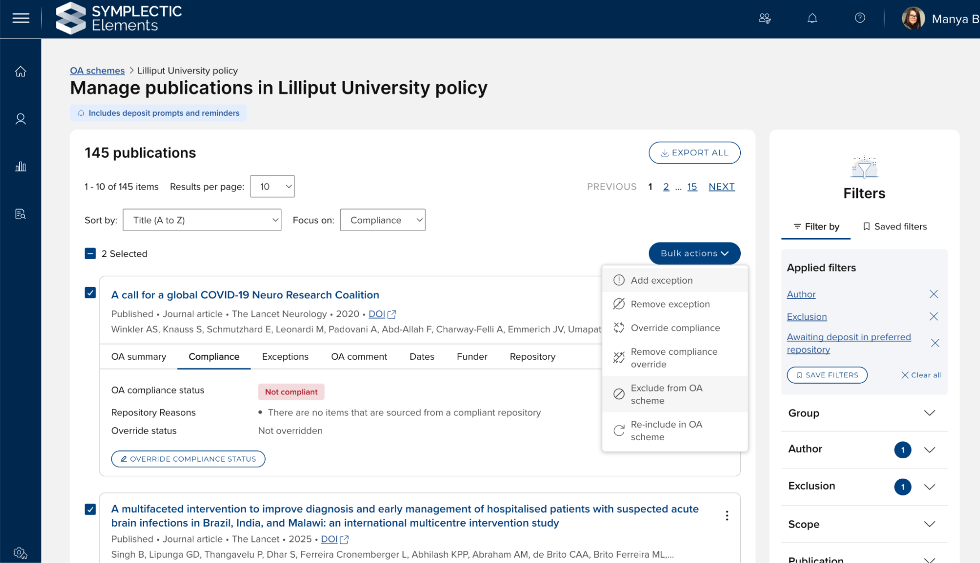Click the impersonate users icon in header
The image size is (980, 563).
765,19
